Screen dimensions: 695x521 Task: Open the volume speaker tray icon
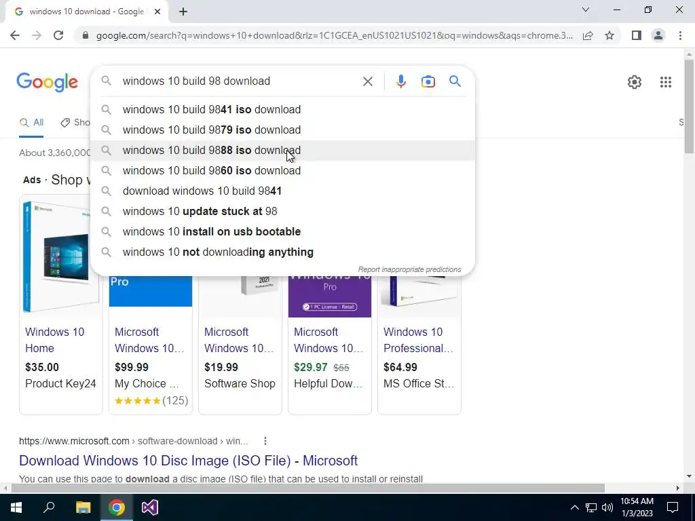[607, 507]
